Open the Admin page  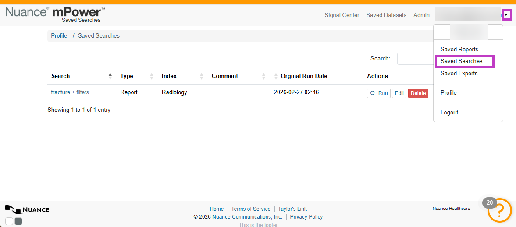(x=422, y=15)
